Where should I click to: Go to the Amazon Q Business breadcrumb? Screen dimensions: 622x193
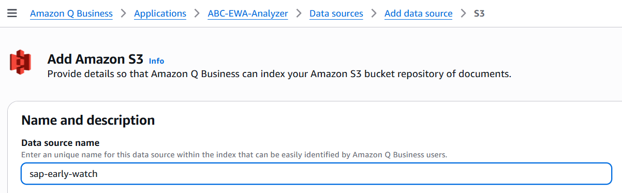tap(71, 13)
